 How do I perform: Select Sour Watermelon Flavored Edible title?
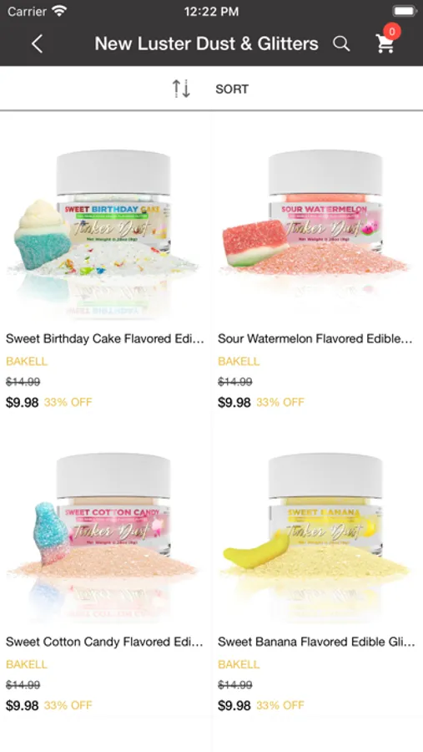click(x=315, y=338)
